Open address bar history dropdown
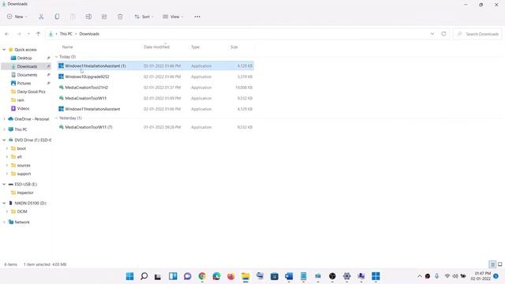The image size is (505, 284). click(x=432, y=34)
